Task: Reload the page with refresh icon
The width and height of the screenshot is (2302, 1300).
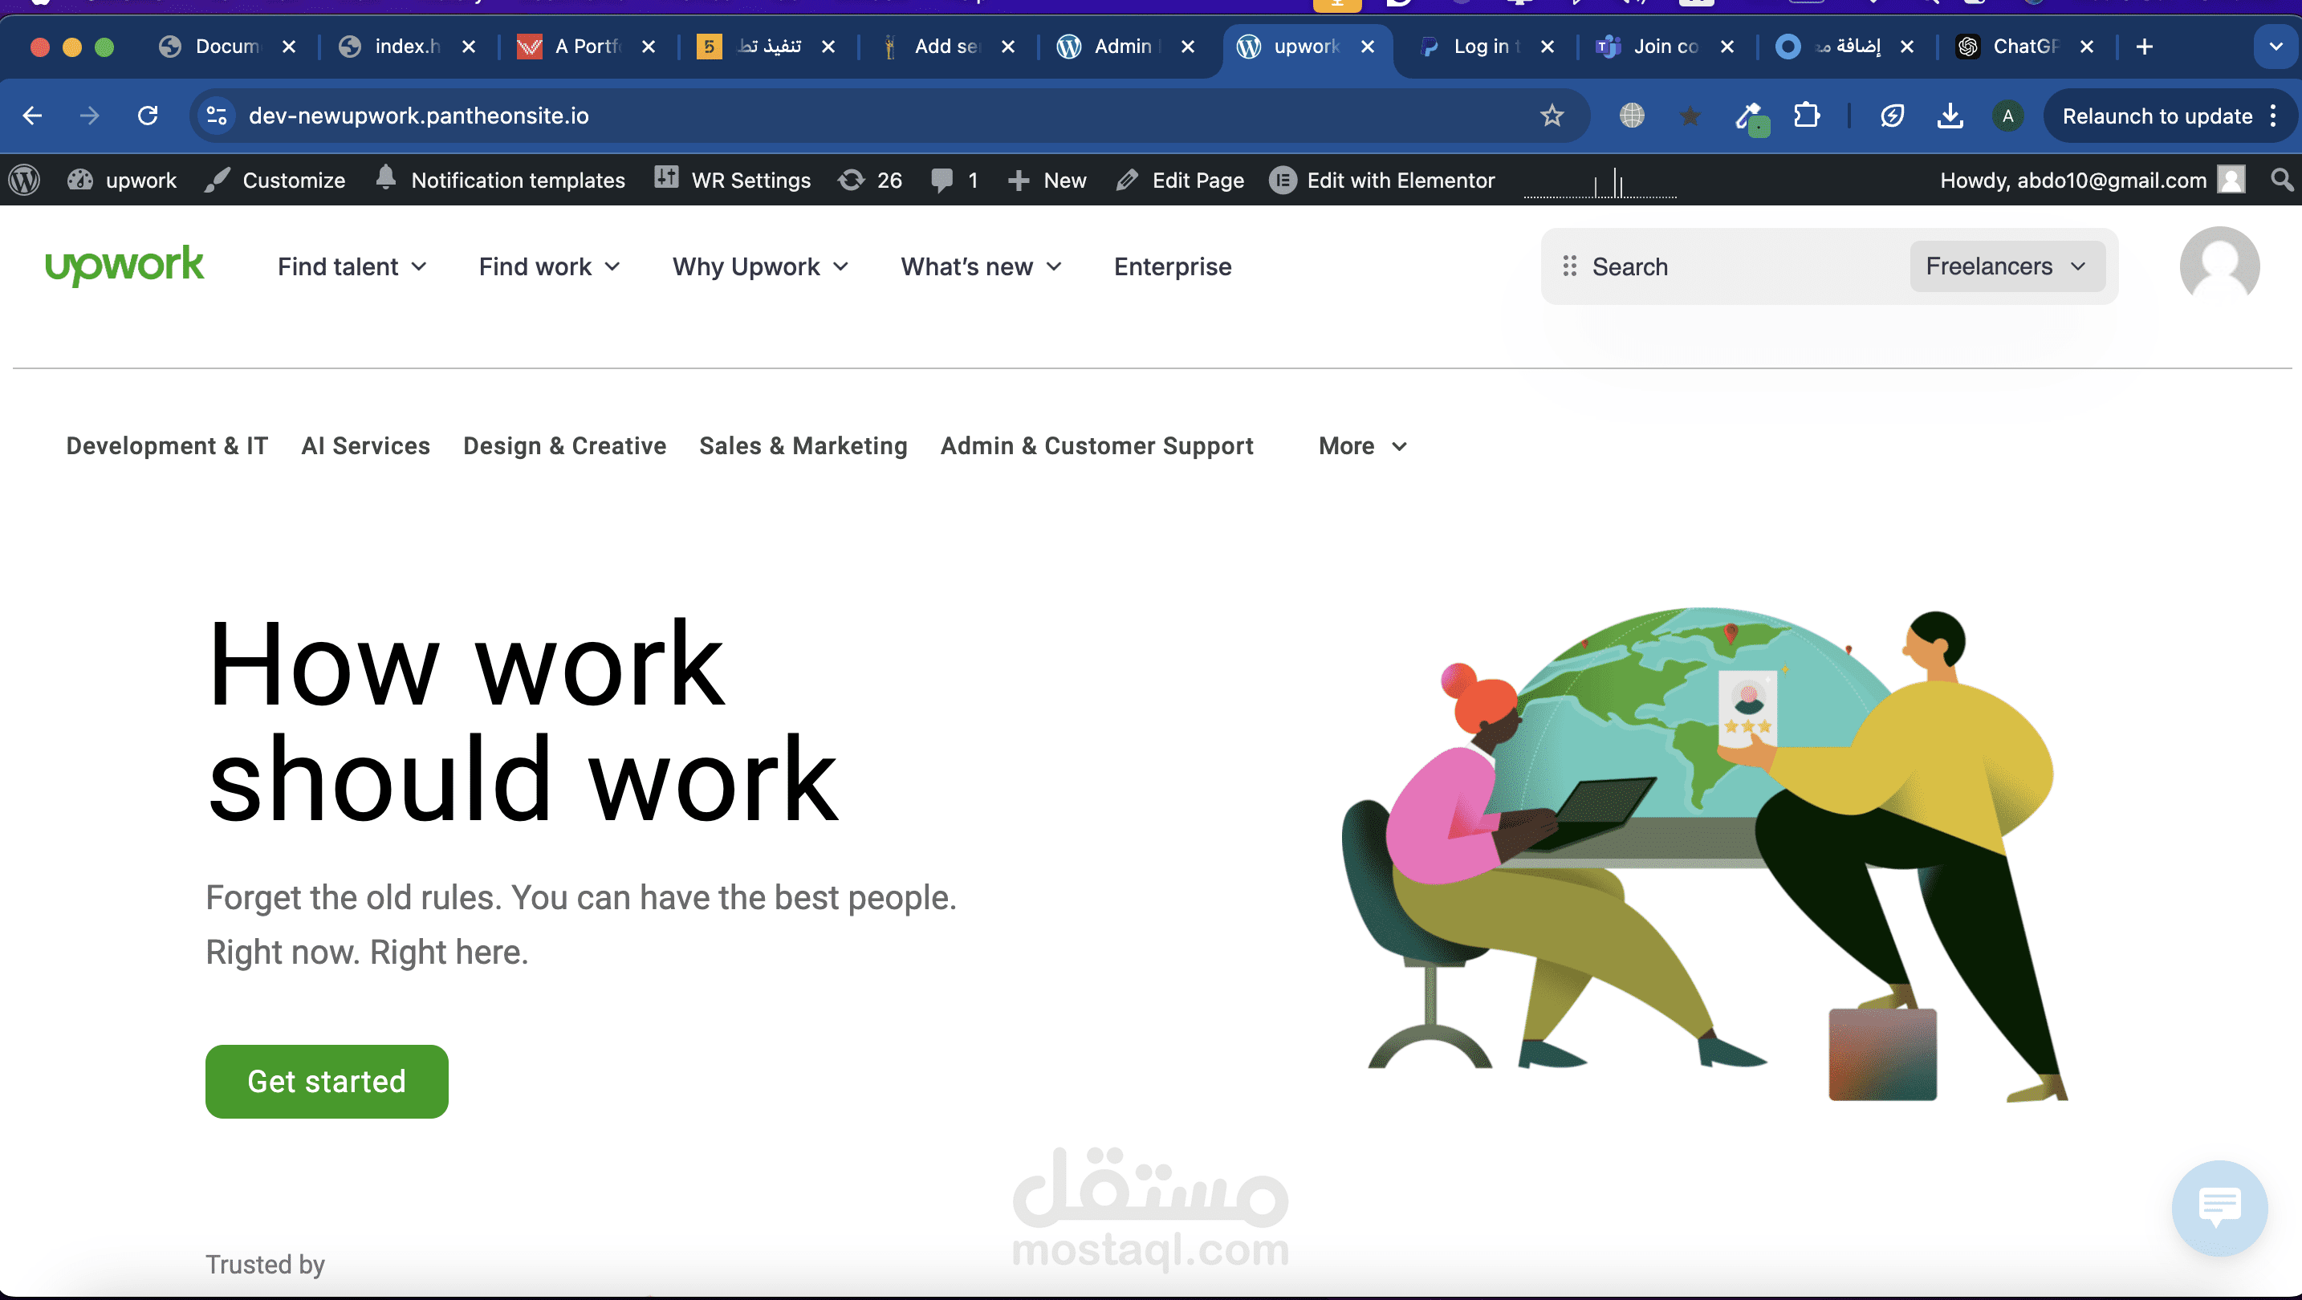Action: [x=148, y=116]
